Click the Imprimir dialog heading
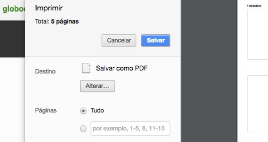 [49, 8]
